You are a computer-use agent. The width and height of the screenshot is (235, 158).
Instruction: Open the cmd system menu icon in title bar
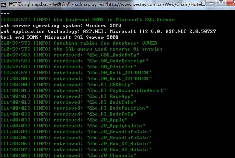[3, 4]
